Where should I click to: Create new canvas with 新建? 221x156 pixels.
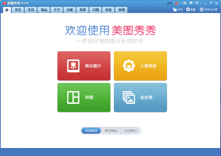[191, 10]
